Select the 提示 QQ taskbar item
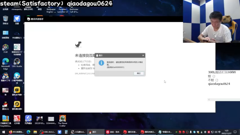 pyautogui.click(x=96, y=132)
